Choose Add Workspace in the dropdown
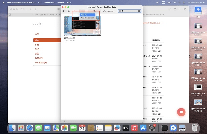 pos(87,18)
